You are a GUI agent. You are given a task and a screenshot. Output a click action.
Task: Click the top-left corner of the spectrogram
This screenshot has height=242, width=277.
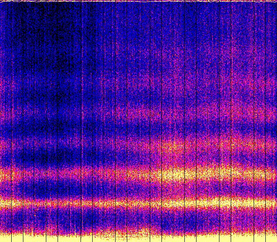click(1, 3)
